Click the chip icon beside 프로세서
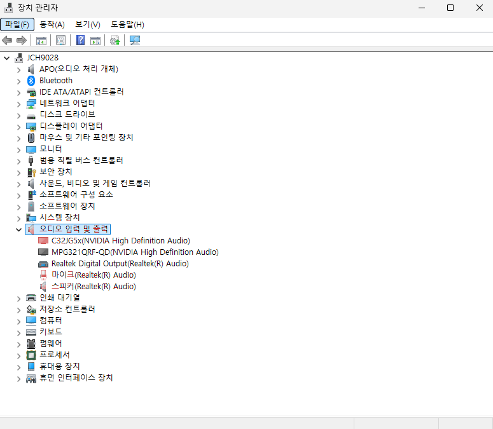This screenshot has width=493, height=429. coord(31,355)
